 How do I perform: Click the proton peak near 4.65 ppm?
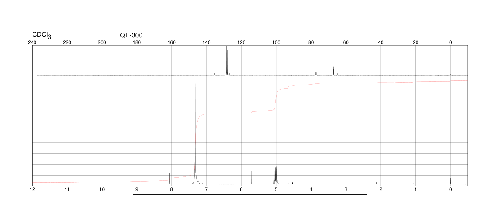coord(288,180)
